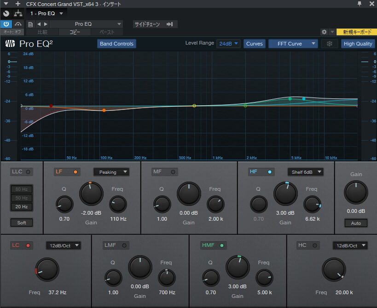The height and width of the screenshot is (308, 377).
Task: Click the LC Freq knob
Action: (47, 269)
